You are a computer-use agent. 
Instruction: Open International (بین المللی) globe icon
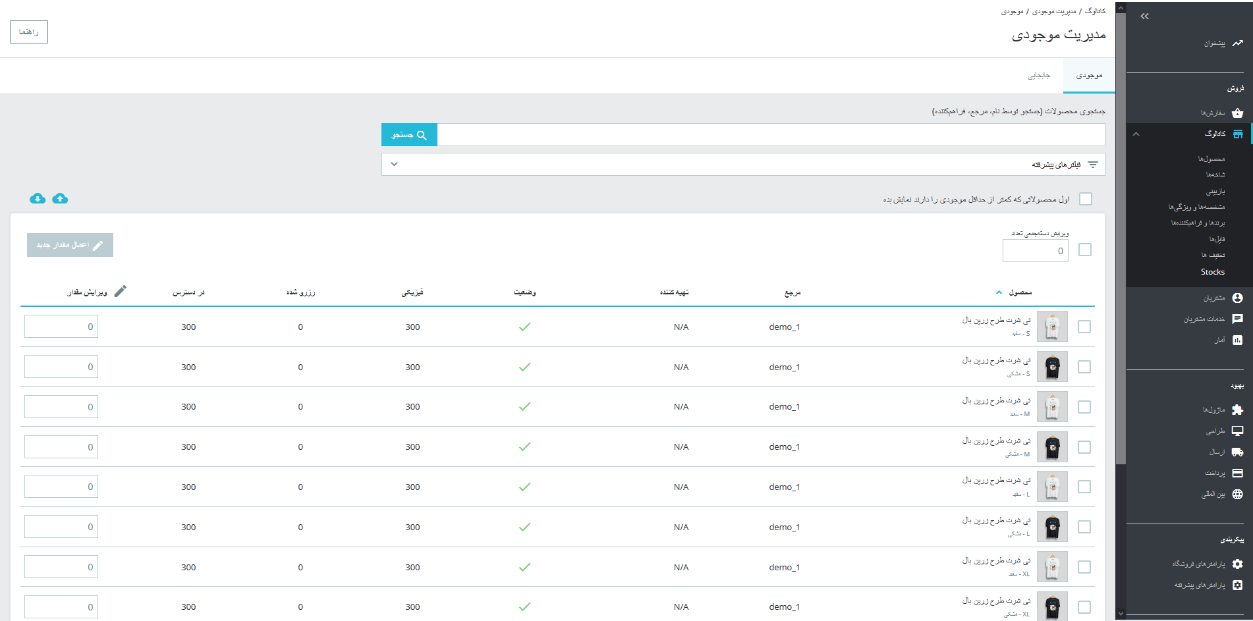(1237, 494)
